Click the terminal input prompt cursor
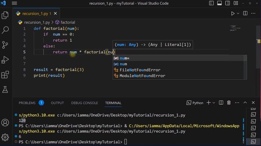This screenshot has width=261, height=146. pos(126,142)
